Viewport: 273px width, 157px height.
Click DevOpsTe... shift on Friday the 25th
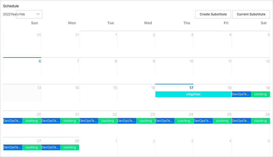(203, 121)
